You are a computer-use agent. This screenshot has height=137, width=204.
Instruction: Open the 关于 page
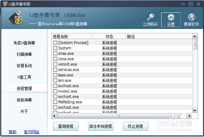(24, 111)
